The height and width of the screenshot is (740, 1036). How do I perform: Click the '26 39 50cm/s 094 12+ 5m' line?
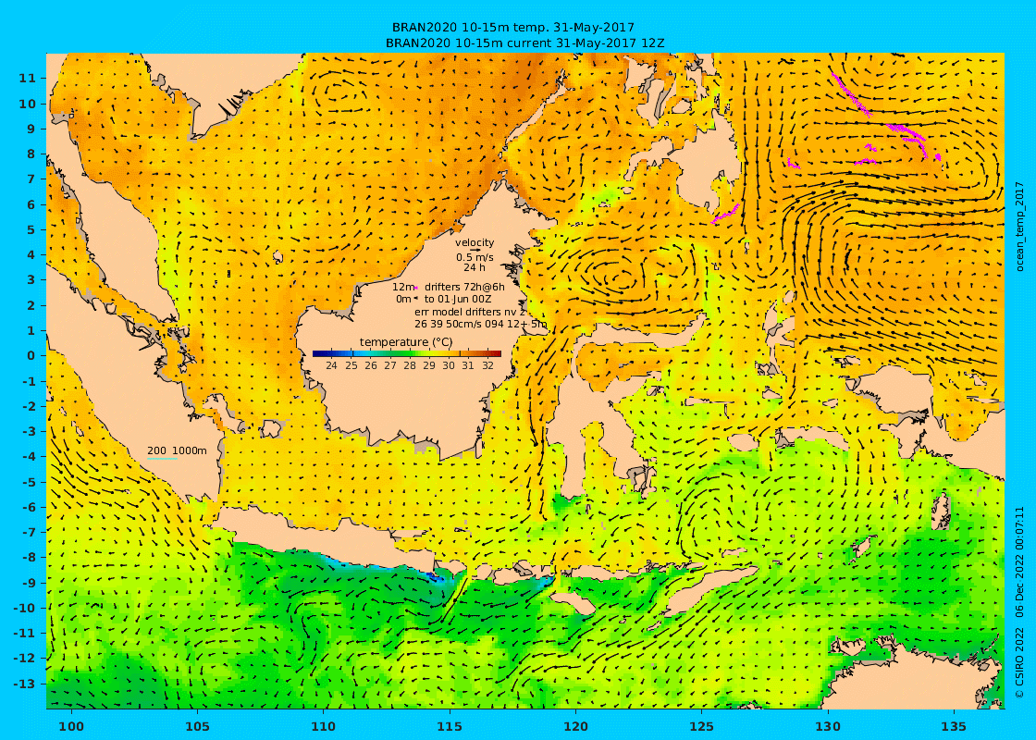pyautogui.click(x=480, y=324)
